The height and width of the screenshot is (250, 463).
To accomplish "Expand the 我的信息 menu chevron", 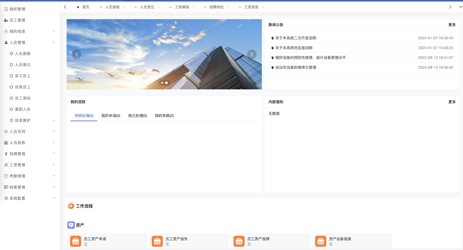I will click(54, 31).
